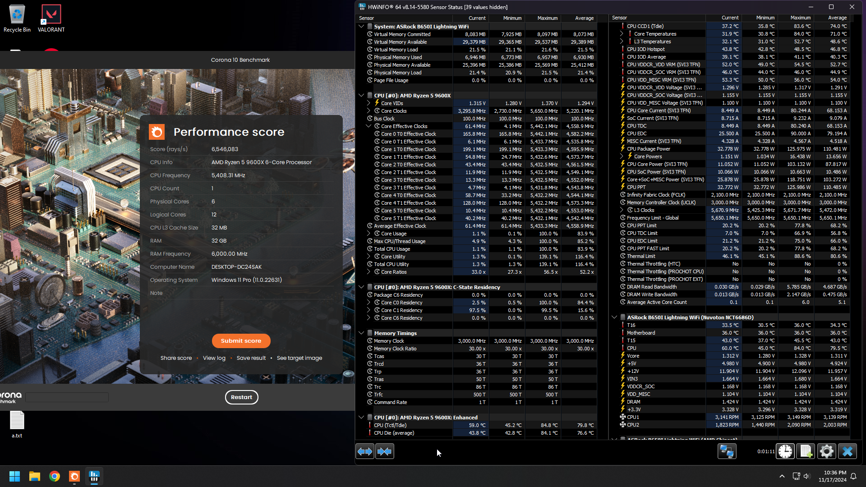Close sensors with the blue X icon

(x=848, y=451)
